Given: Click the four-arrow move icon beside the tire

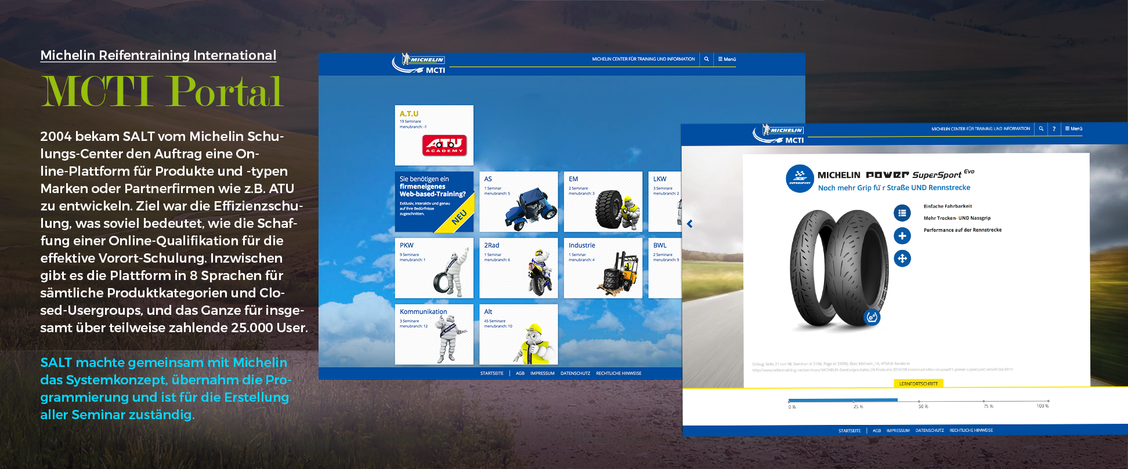Looking at the screenshot, I should point(902,259).
